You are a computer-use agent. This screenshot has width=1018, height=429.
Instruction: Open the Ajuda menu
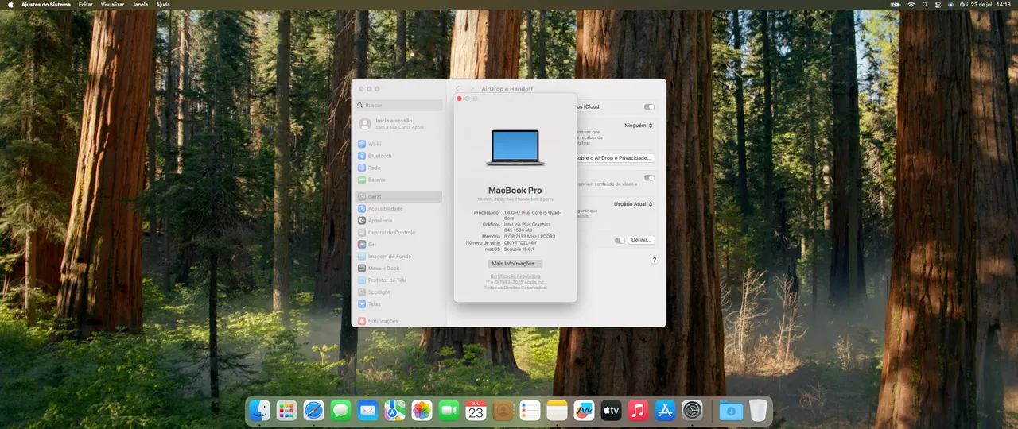163,4
